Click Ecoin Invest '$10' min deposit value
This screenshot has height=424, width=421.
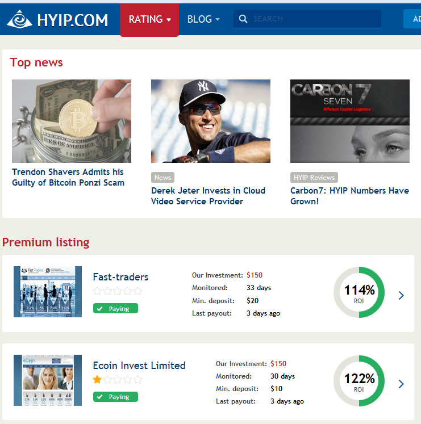tap(277, 389)
